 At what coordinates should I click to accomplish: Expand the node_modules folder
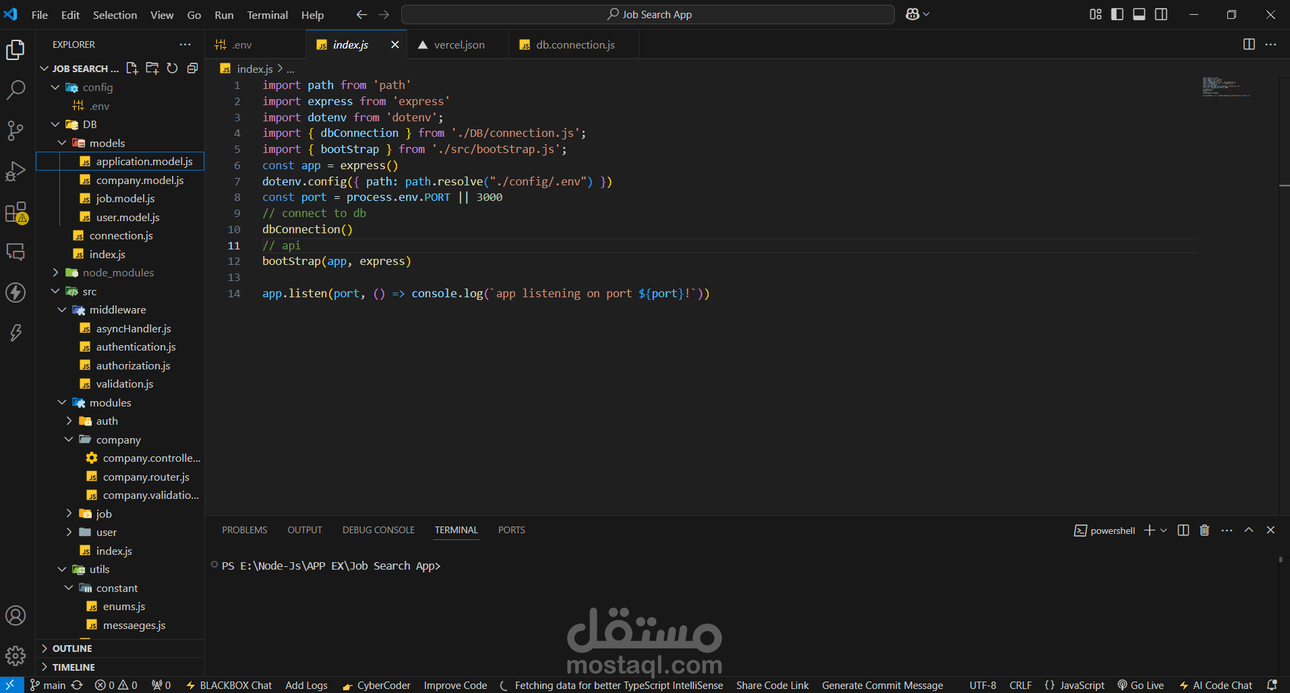click(x=55, y=272)
